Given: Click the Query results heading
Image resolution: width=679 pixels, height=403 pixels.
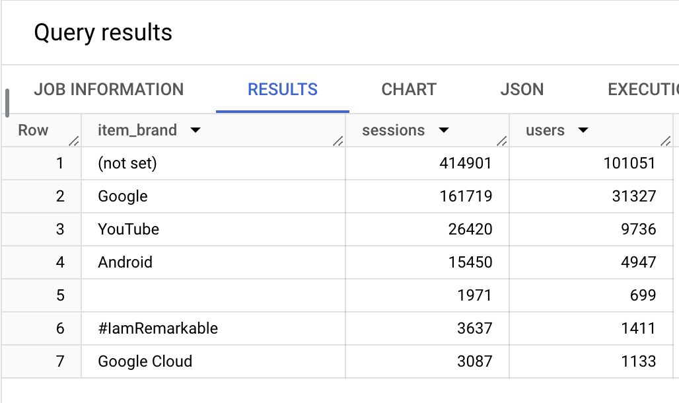Looking at the screenshot, I should point(103,33).
